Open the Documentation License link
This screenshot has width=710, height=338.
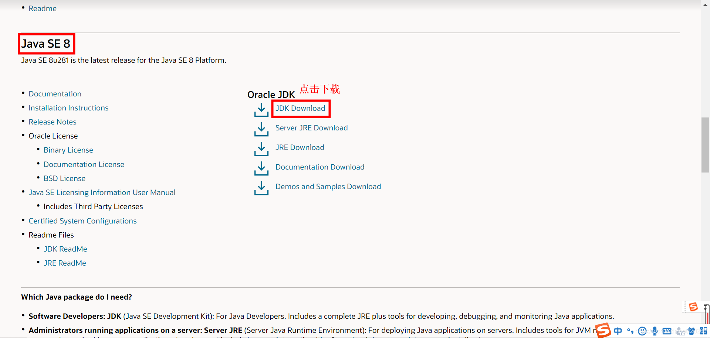point(84,164)
